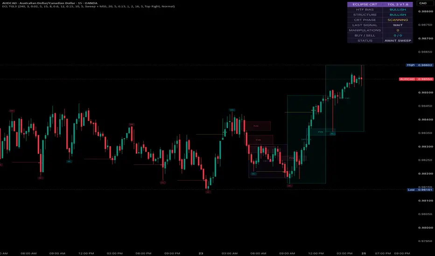Click the Low 0.98141 price label

click(420, 190)
